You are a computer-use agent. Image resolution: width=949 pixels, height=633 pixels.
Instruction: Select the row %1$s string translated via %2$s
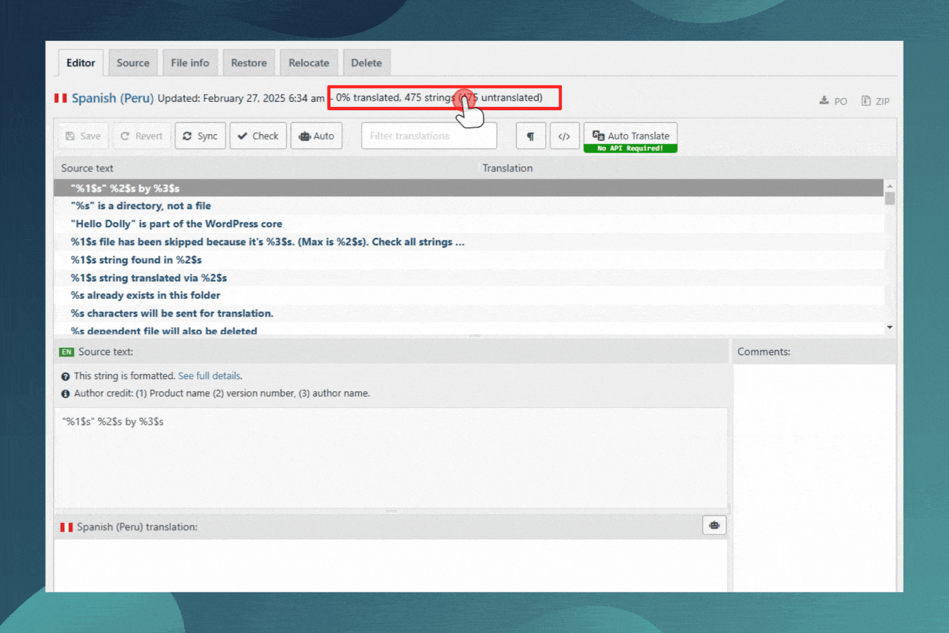(468, 277)
